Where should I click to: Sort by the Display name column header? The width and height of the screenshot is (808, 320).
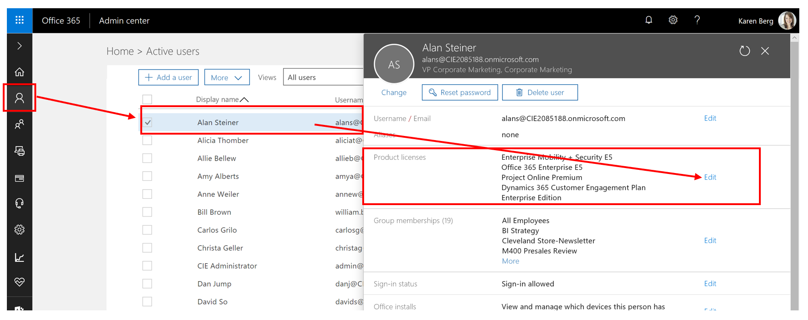[217, 99]
